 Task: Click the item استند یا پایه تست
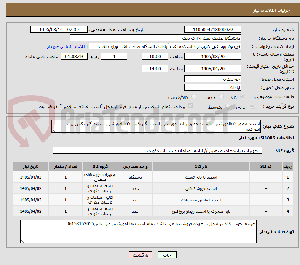(201, 177)
